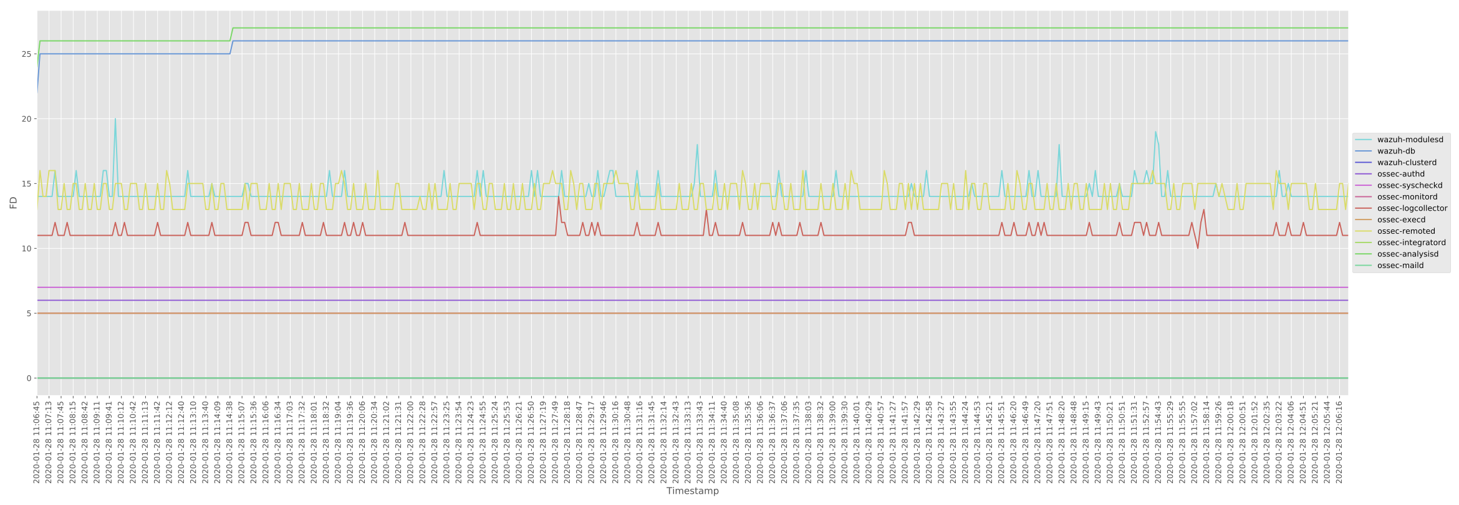Screen dimensions: 1459x505
Task: Click x-axis tick 2020-01-28 11:14:38
Action: pos(229,441)
